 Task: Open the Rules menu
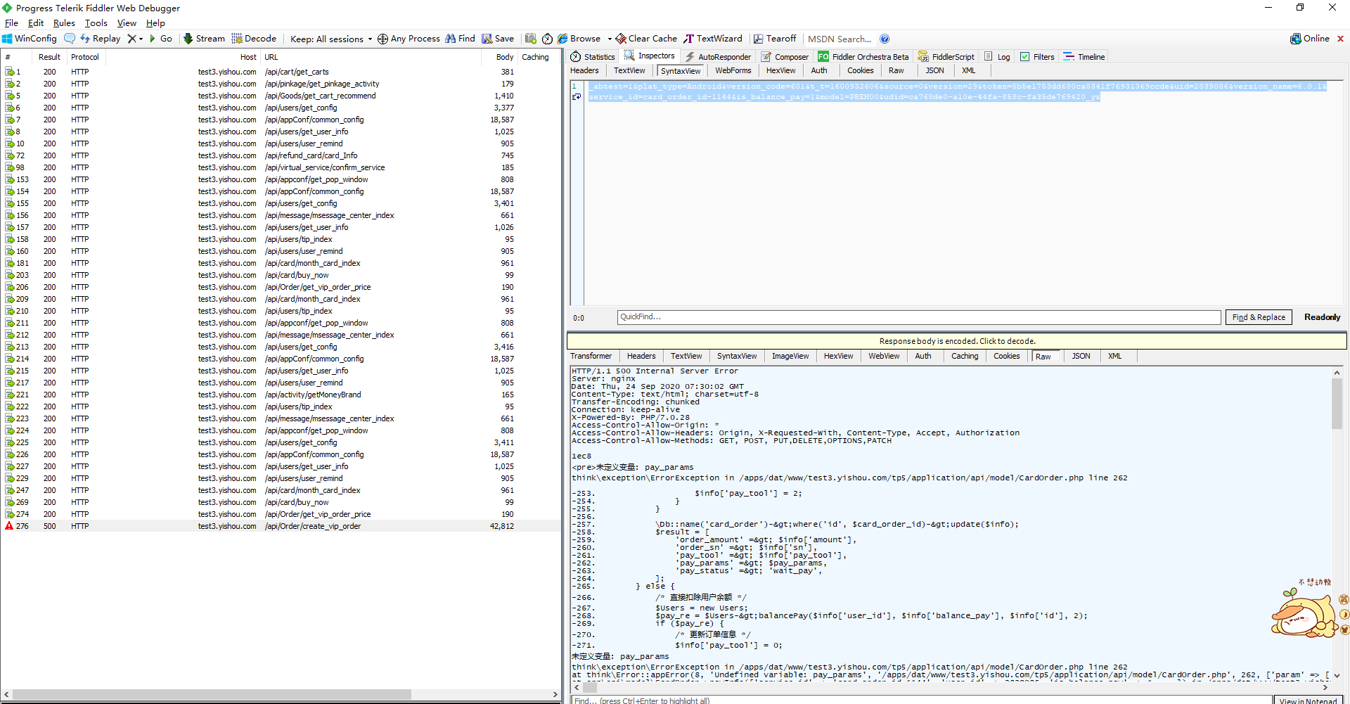pyautogui.click(x=64, y=23)
